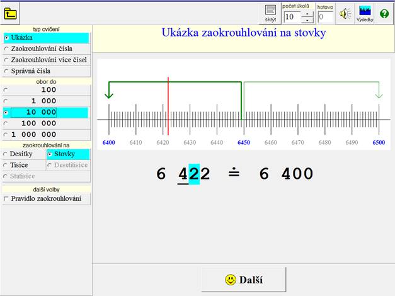Choose range up to 100 000

(47, 123)
